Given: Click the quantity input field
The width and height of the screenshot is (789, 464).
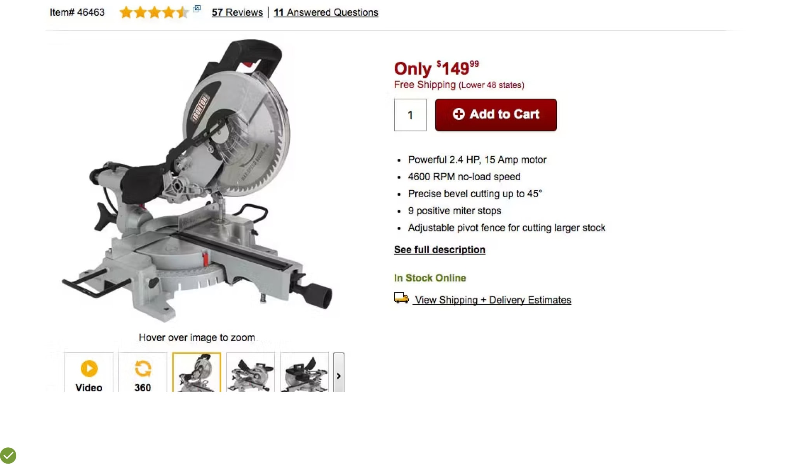Looking at the screenshot, I should [410, 115].
